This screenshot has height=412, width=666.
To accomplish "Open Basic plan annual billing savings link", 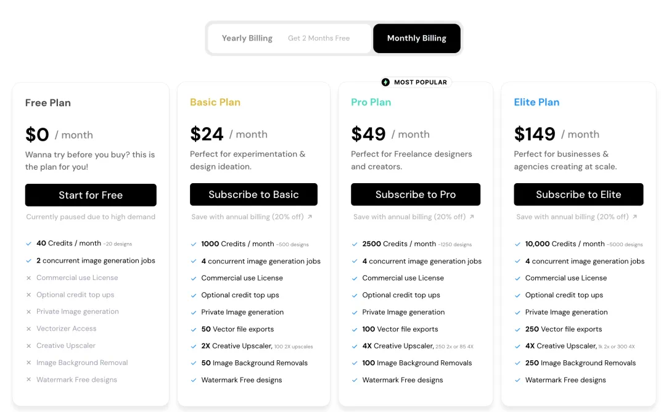I will point(251,216).
